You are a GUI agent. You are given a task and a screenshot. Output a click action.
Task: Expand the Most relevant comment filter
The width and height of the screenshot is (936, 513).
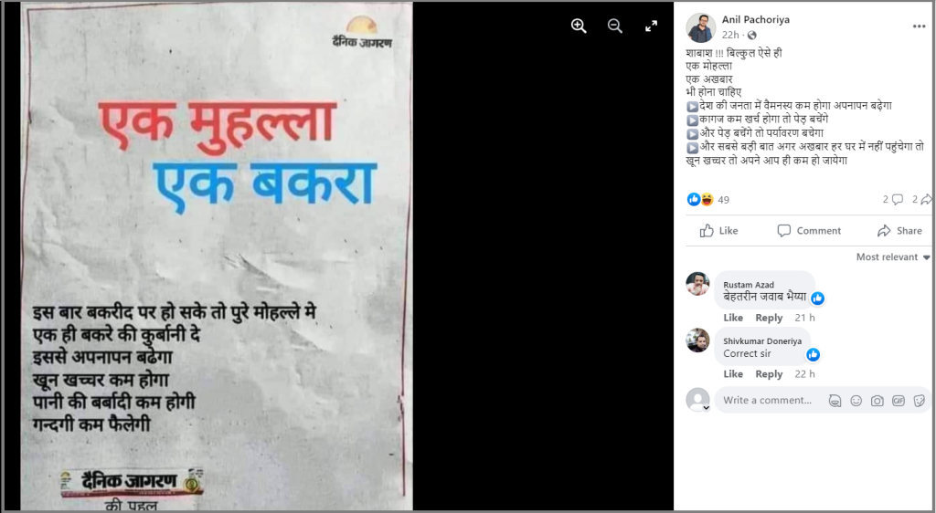[x=893, y=256]
